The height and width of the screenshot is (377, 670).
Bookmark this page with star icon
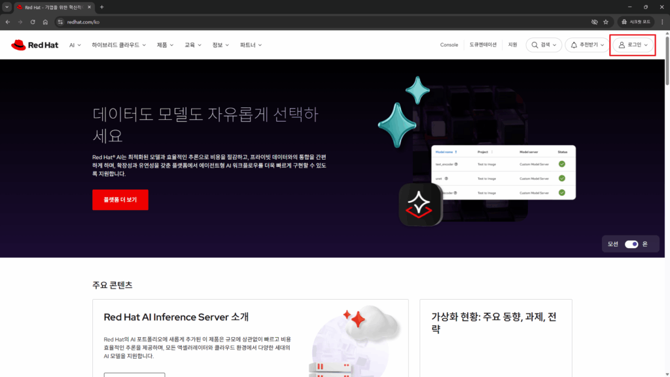click(605, 22)
